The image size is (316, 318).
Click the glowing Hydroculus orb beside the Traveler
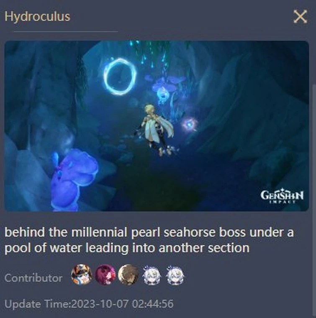(190, 124)
